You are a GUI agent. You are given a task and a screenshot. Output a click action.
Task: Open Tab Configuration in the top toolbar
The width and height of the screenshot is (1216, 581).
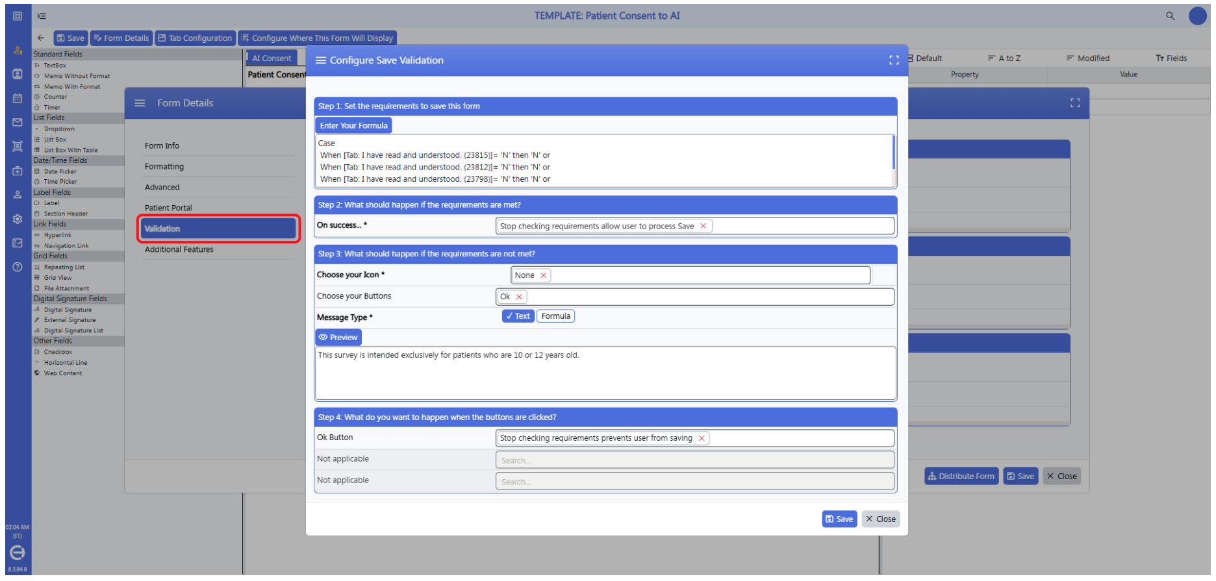click(195, 38)
